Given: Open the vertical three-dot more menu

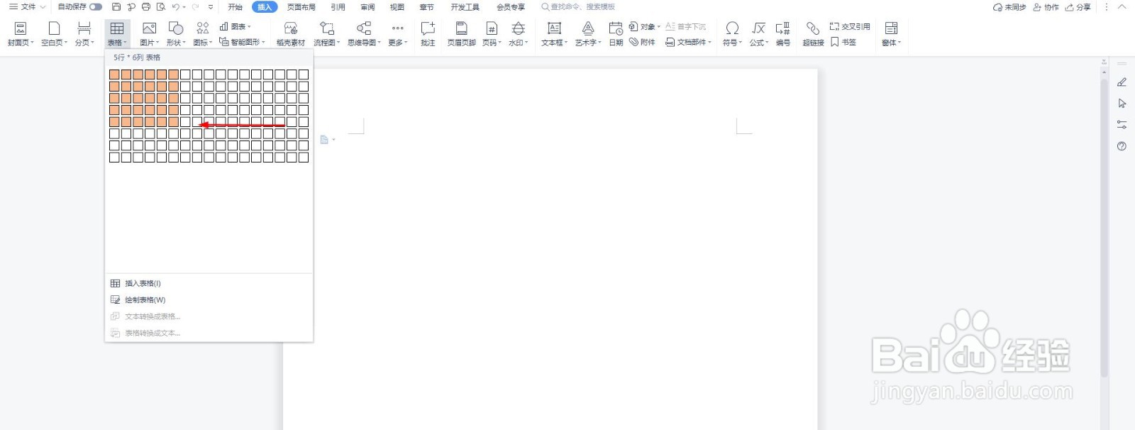Looking at the screenshot, I should [1106, 7].
